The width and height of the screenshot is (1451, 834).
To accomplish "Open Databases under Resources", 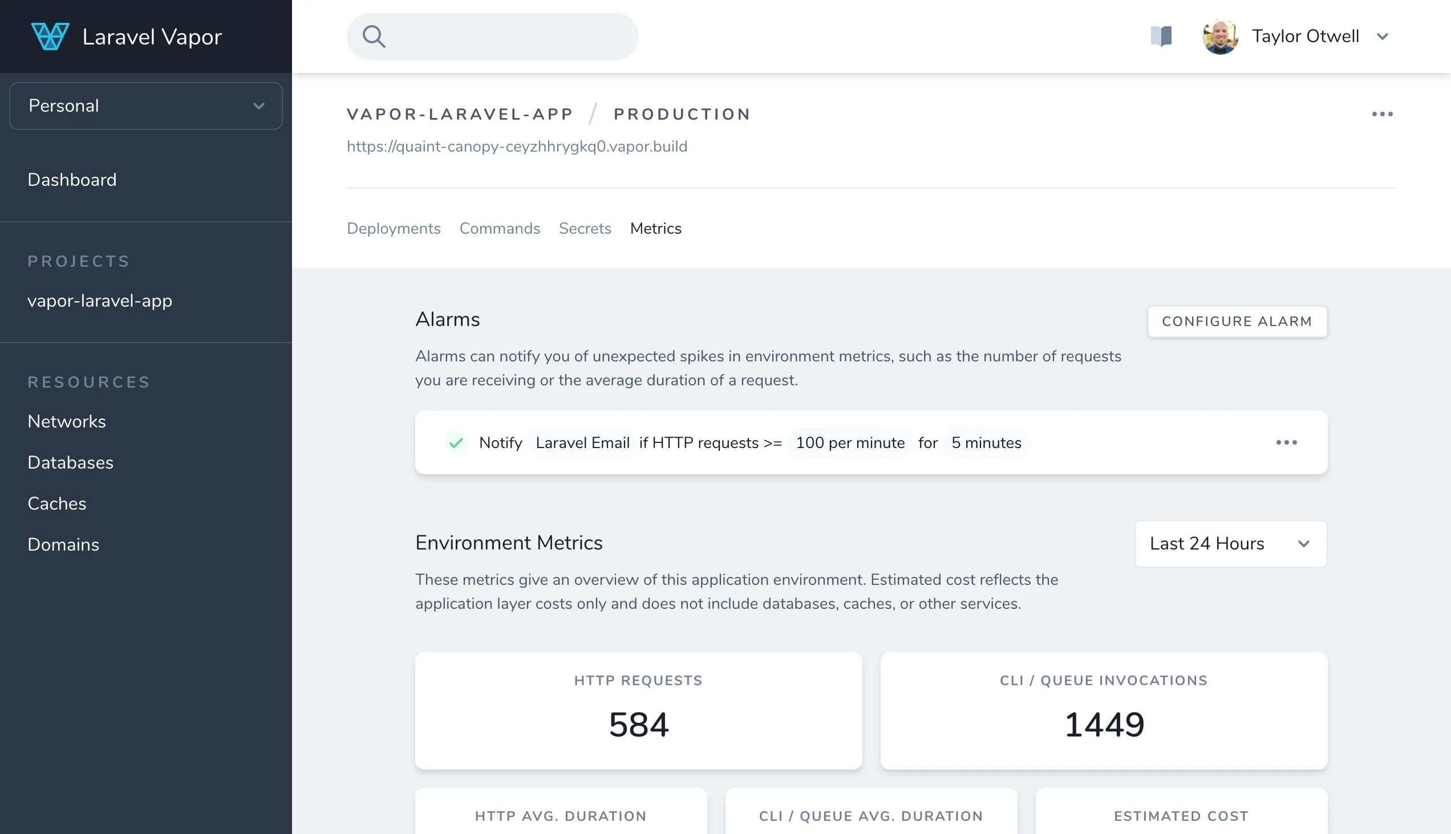I will coord(71,462).
